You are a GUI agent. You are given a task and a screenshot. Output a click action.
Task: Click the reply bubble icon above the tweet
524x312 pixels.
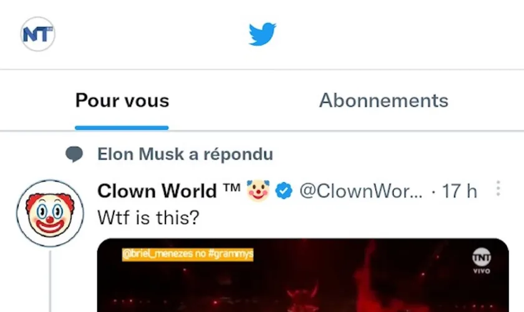(74, 154)
